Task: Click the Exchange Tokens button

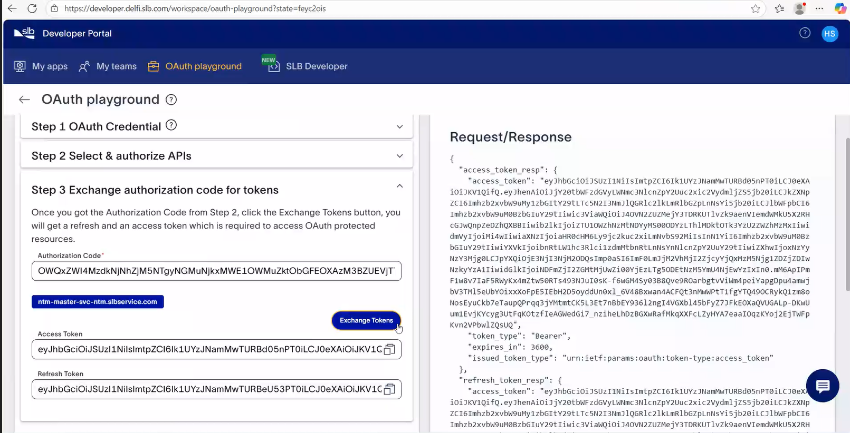Action: [x=366, y=320]
